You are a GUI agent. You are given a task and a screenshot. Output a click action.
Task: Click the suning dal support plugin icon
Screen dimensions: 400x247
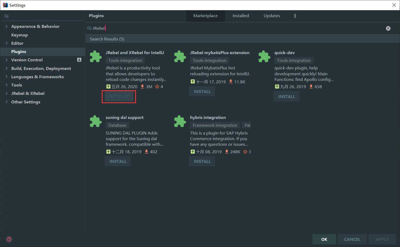click(96, 121)
